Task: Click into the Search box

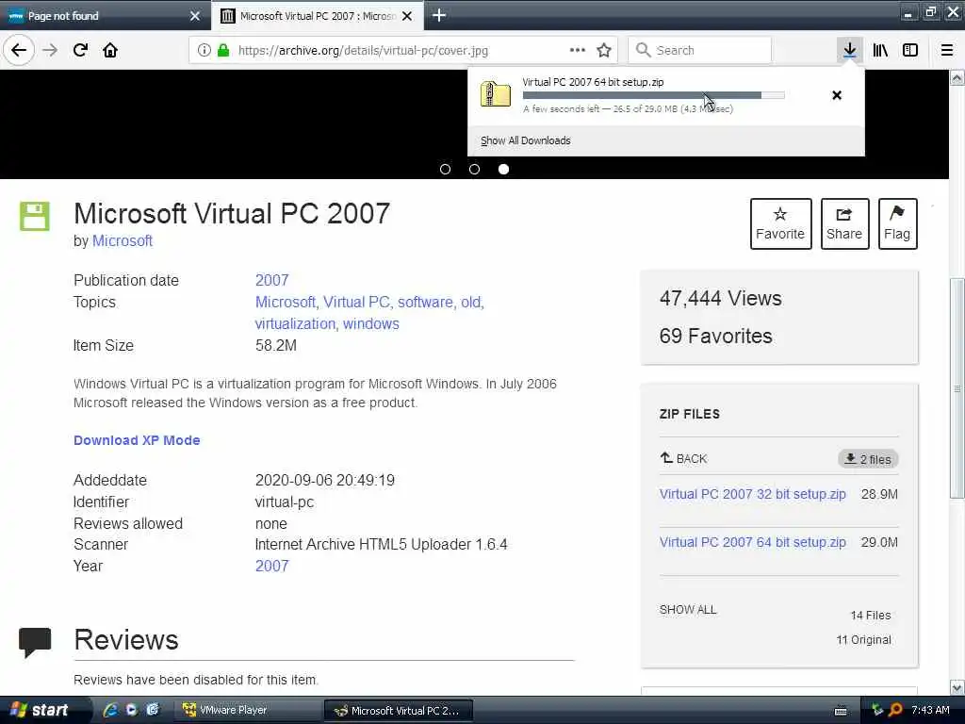Action: pyautogui.click(x=699, y=50)
